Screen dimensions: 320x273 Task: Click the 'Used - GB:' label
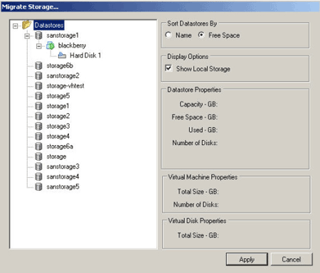203,130
